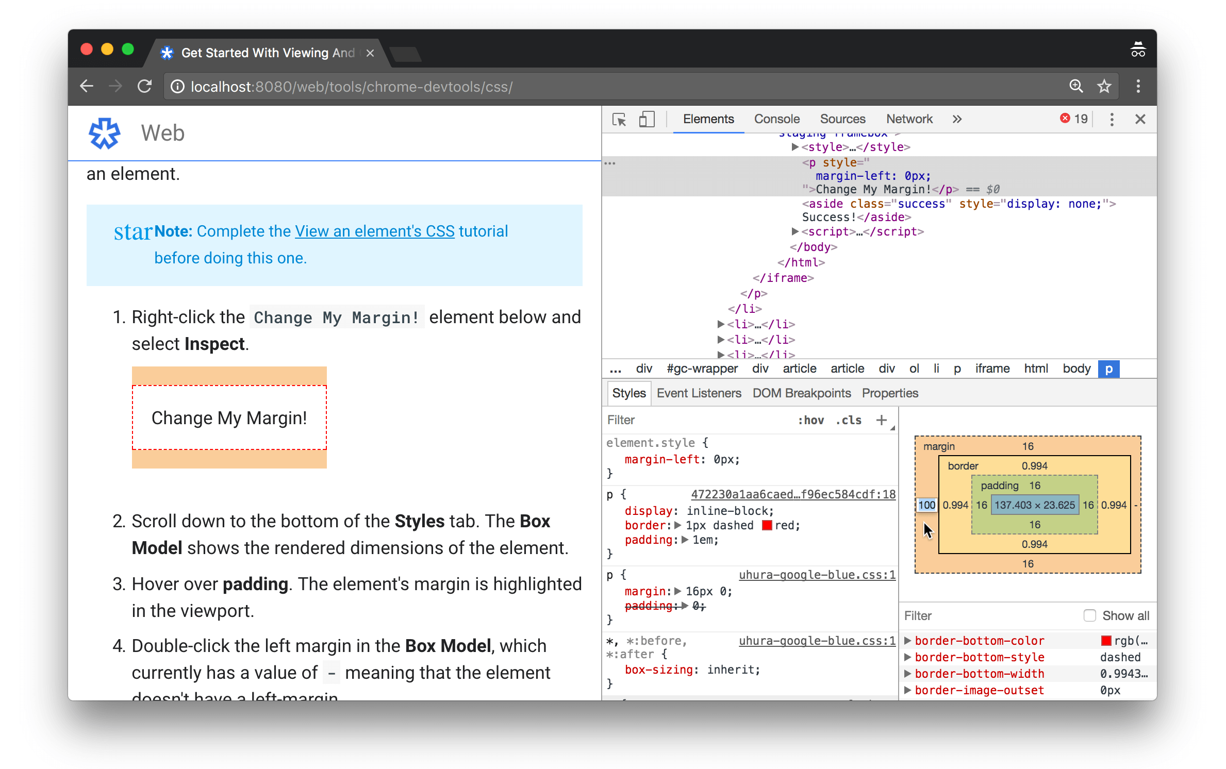1226x769 pixels.
Task: Expand the border-bottom-color property
Action: pyautogui.click(x=908, y=640)
